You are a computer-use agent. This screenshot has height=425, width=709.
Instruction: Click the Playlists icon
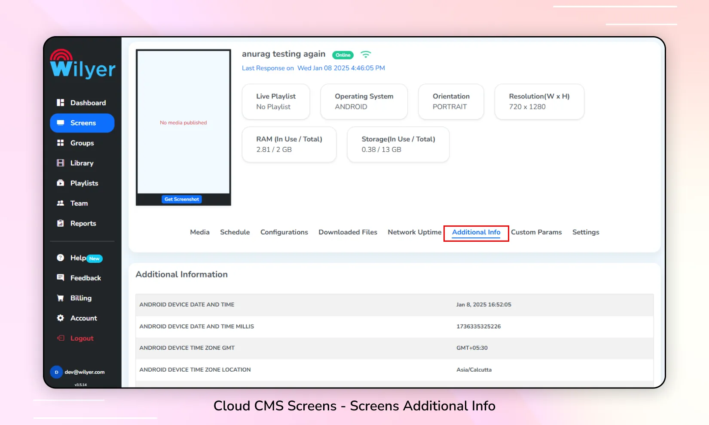[x=61, y=183]
